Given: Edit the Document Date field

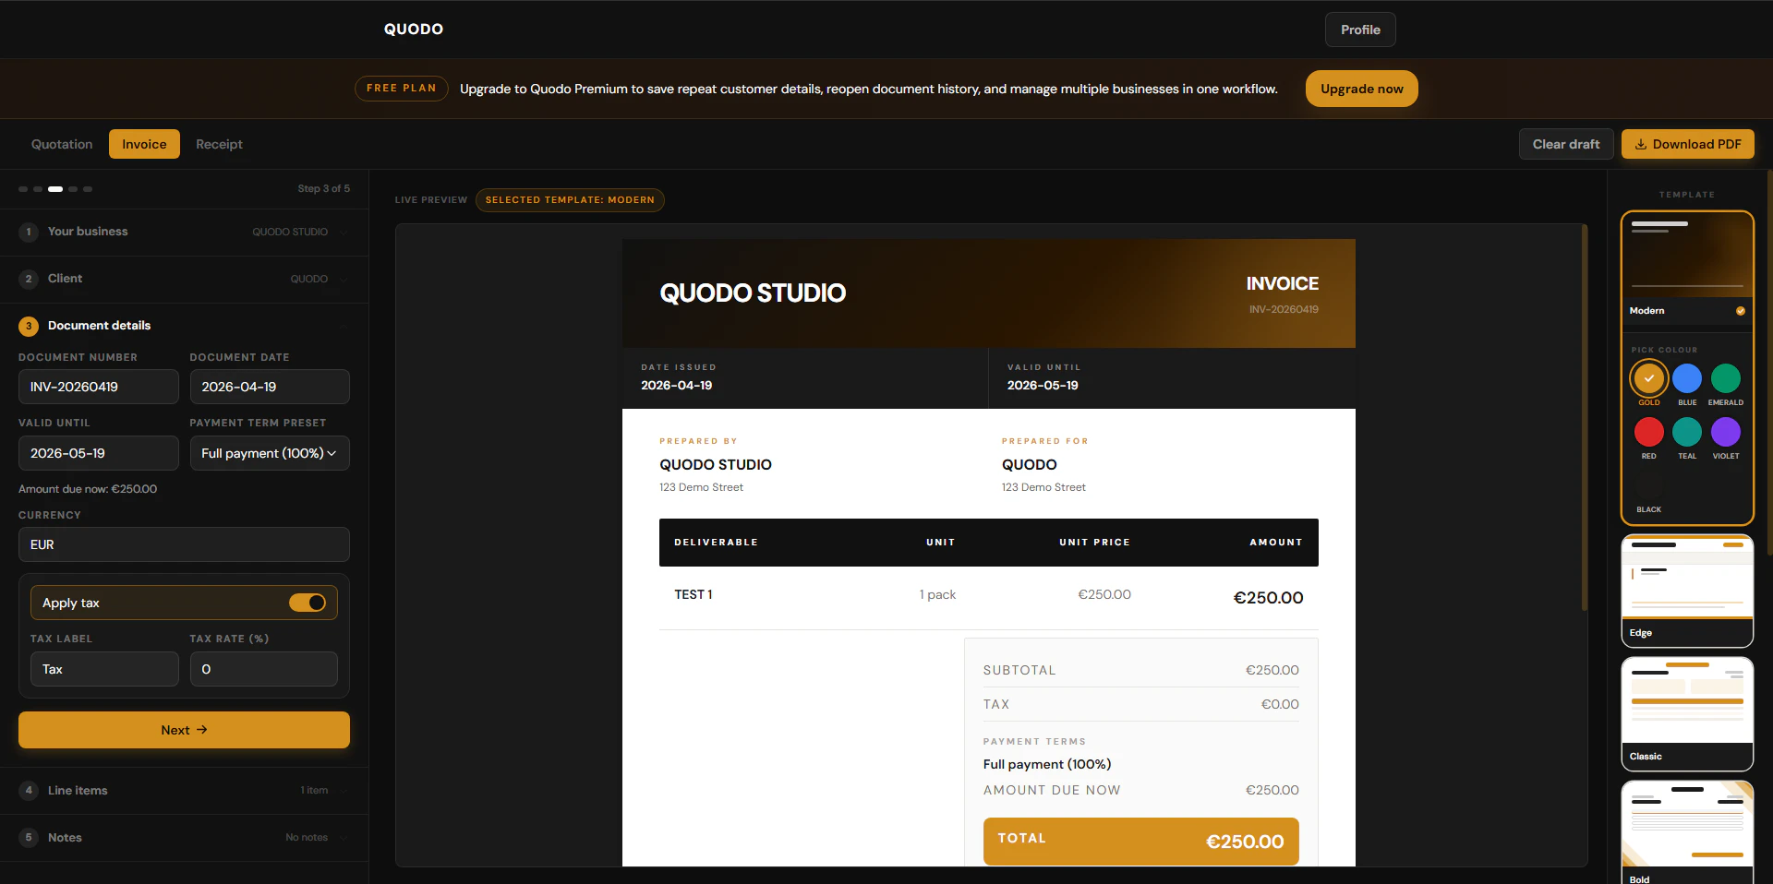Looking at the screenshot, I should click(x=270, y=387).
